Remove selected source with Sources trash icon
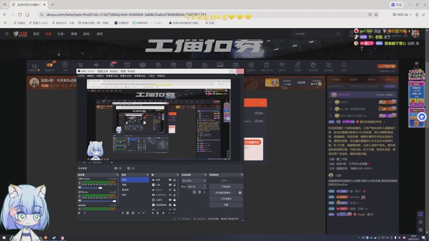 point(158,213)
